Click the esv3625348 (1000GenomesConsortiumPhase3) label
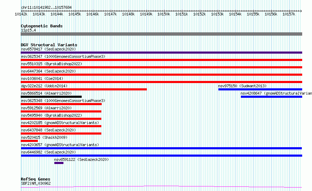The width and height of the screenshot is (312, 191). click(x=63, y=101)
